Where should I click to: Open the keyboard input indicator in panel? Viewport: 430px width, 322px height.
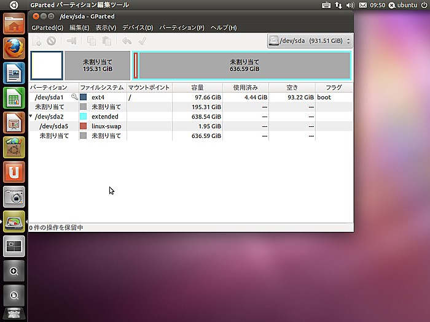(x=326, y=5)
